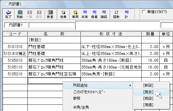Image resolution: width=173 pixels, height=111 pixels.
Task: Select the [新設] title row cell
Action: 54,40
